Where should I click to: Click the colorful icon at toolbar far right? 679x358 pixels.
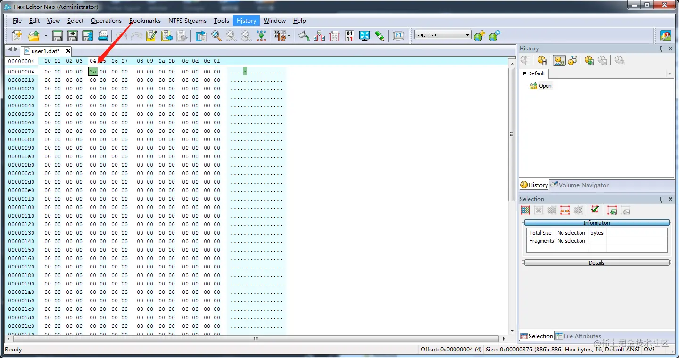point(665,36)
